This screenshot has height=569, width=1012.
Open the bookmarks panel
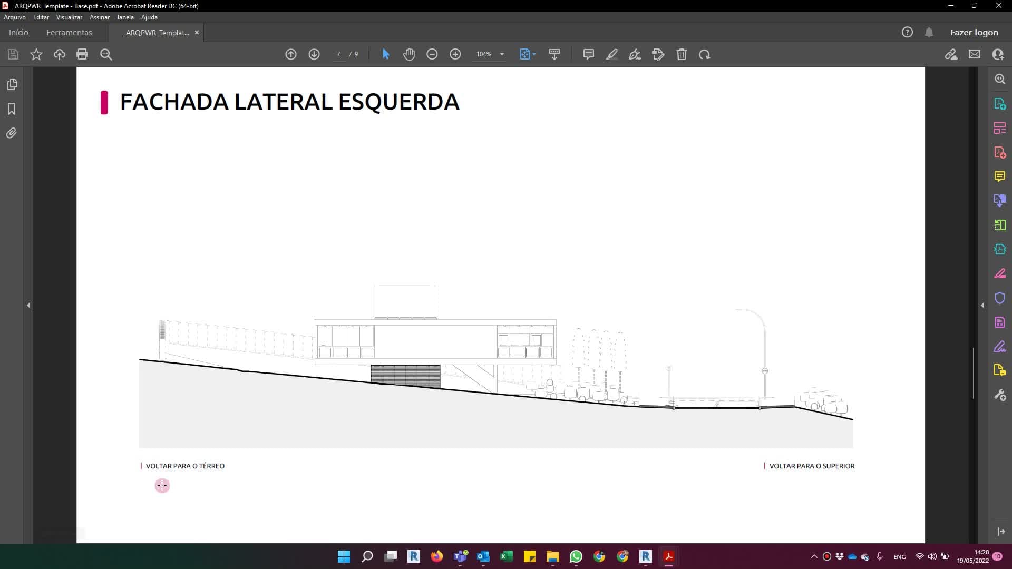12,109
